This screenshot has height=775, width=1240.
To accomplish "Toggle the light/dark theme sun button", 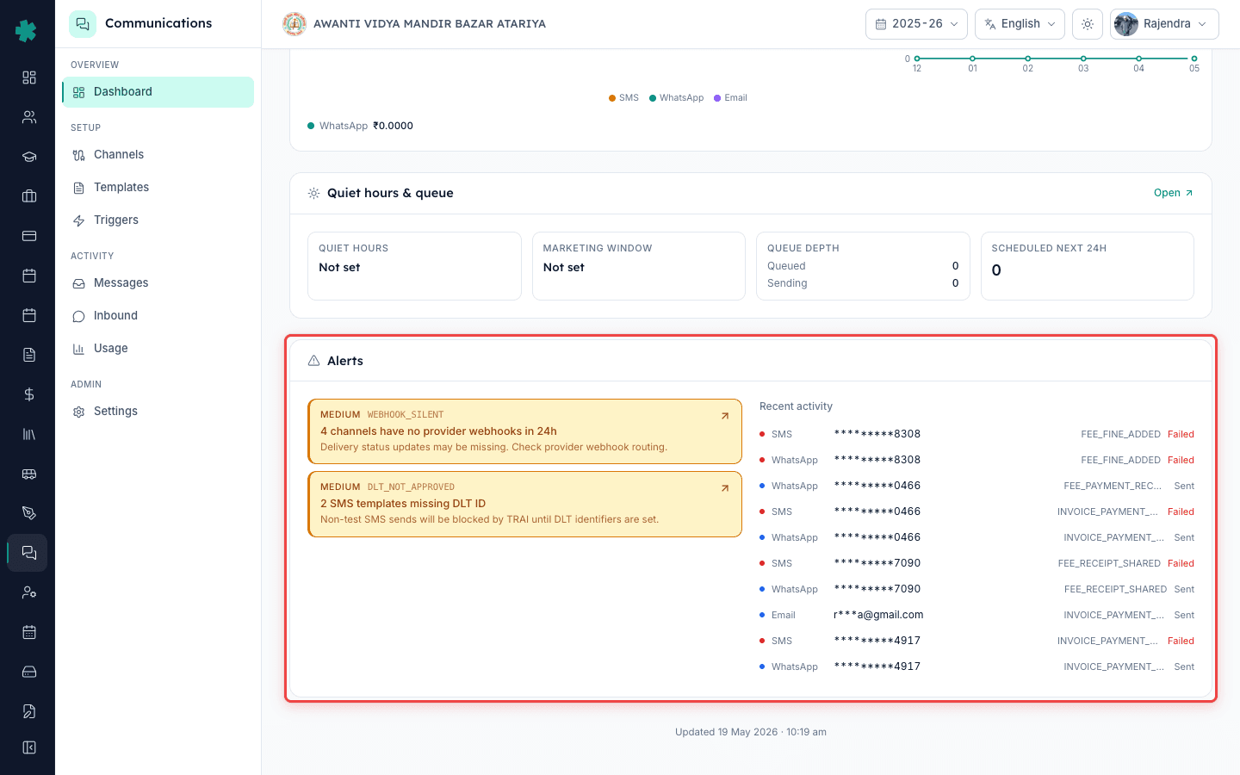I will pyautogui.click(x=1088, y=24).
